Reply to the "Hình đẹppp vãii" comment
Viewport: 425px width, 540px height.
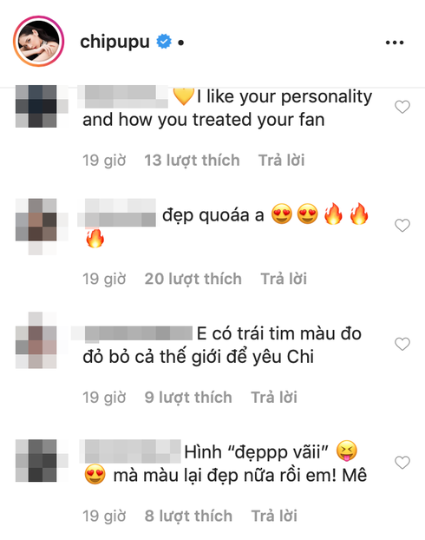[x=274, y=516]
